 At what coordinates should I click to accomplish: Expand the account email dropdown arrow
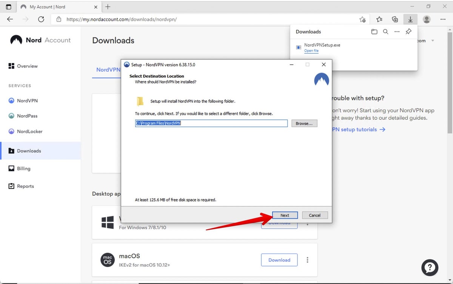click(433, 41)
